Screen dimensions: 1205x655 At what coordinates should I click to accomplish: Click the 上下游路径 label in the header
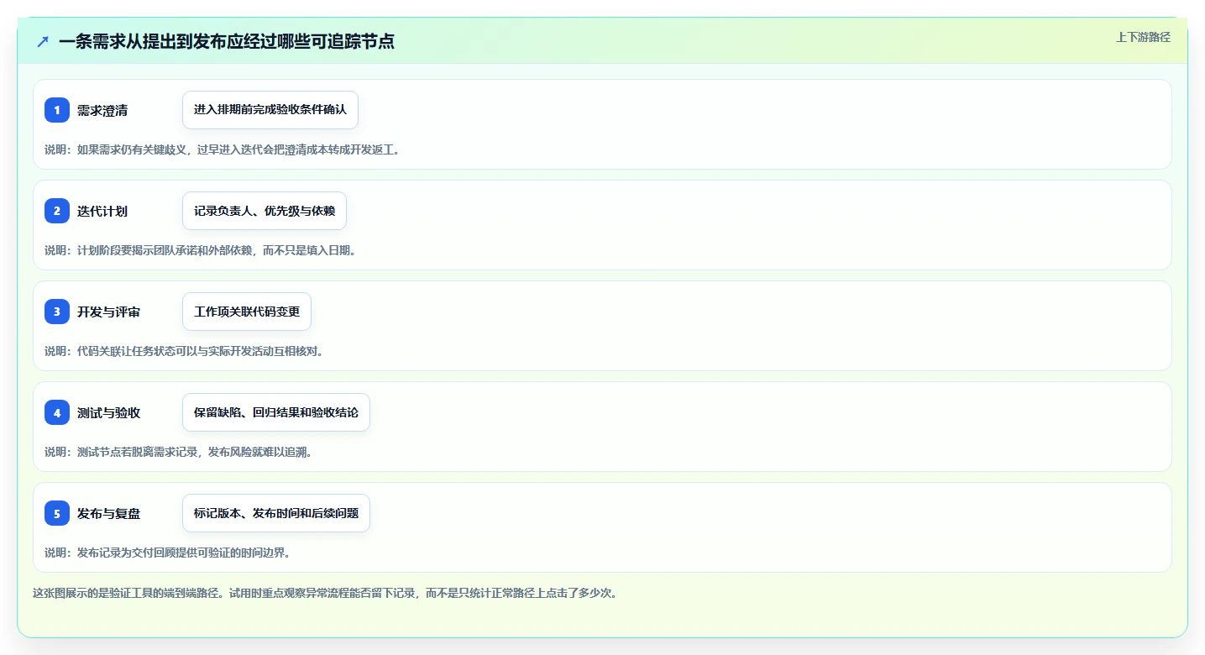click(1143, 37)
